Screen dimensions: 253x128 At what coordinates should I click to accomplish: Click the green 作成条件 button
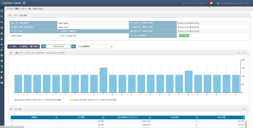(x=184, y=36)
